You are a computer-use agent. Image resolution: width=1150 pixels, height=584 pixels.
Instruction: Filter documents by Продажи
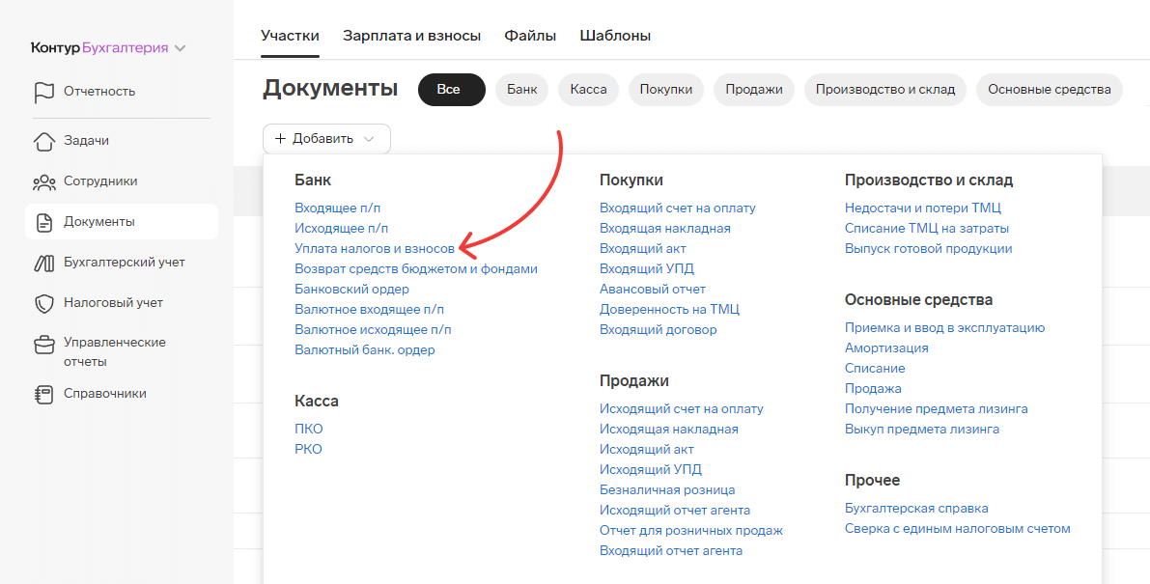754,90
